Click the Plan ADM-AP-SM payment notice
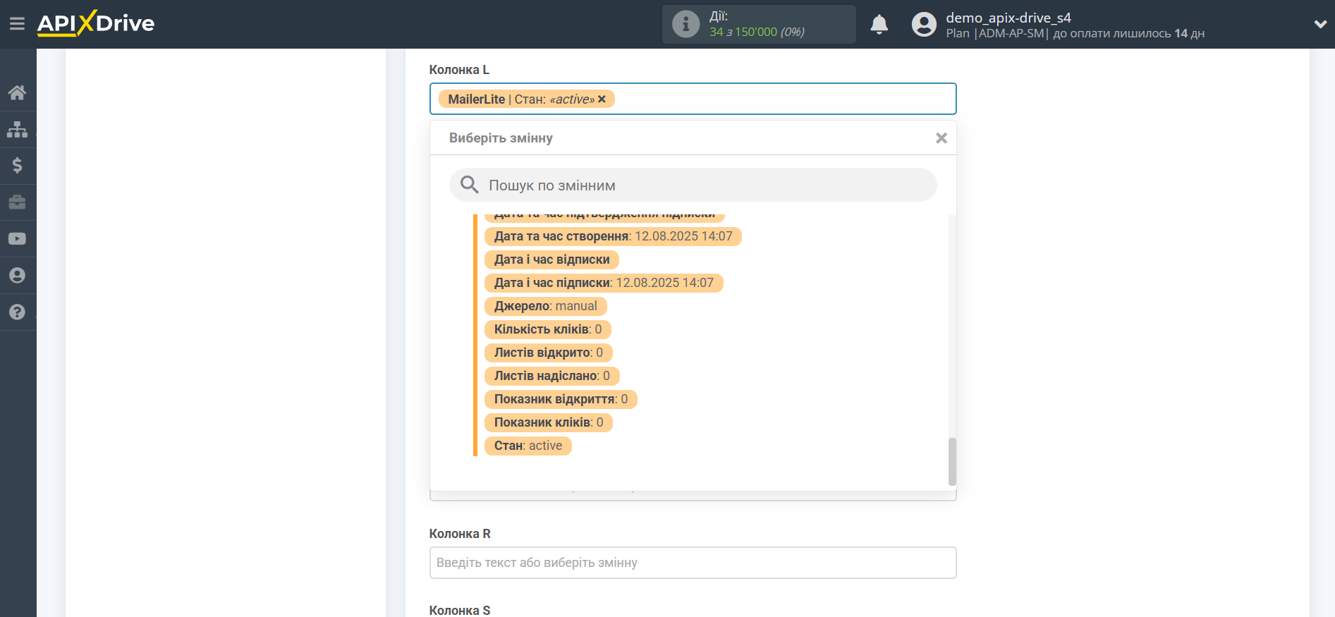 (1075, 33)
